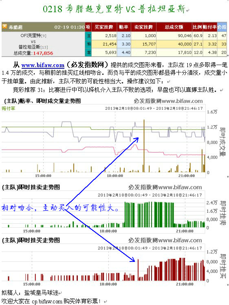The image size is (229, 305).
Task: Click the orange icon beside 希腊超
Action: 4,26
